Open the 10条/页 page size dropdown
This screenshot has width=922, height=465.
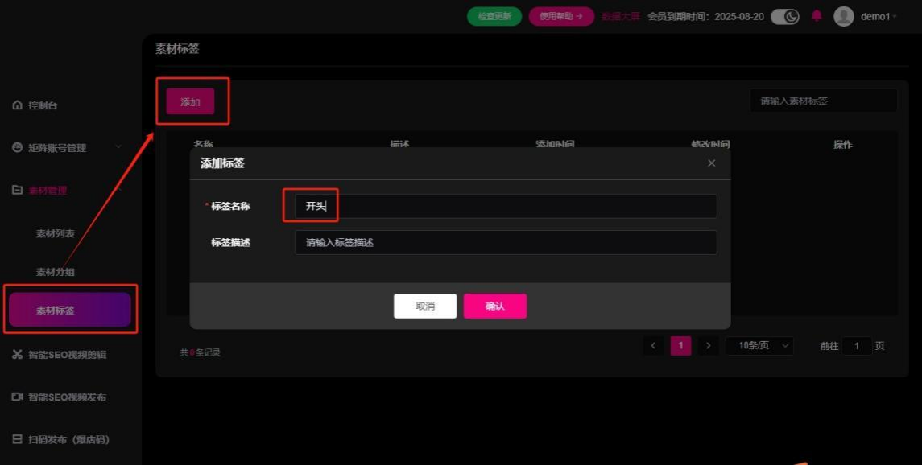(x=759, y=346)
